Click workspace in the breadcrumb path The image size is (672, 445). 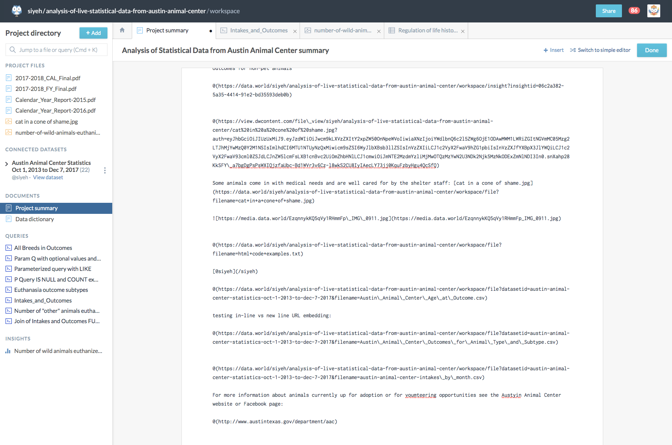[x=224, y=11]
